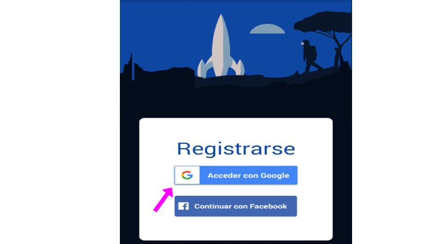The image size is (434, 244).
Task: Click the tall tower silhouette at left
Action: coord(131,66)
